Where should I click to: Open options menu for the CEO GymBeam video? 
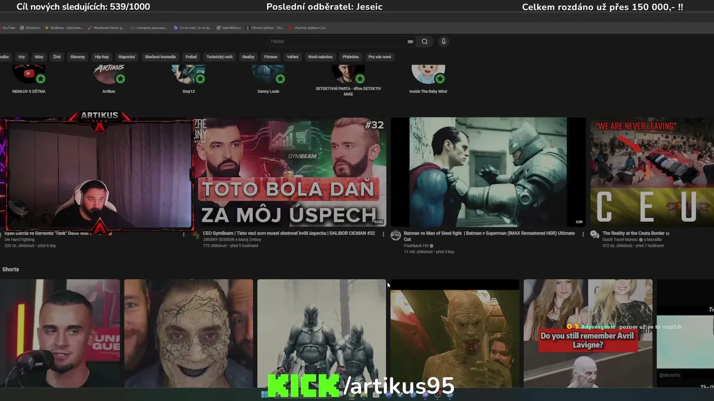(x=383, y=234)
